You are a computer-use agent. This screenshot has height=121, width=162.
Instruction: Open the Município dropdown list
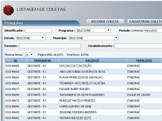pyautogui.click(x=93, y=38)
